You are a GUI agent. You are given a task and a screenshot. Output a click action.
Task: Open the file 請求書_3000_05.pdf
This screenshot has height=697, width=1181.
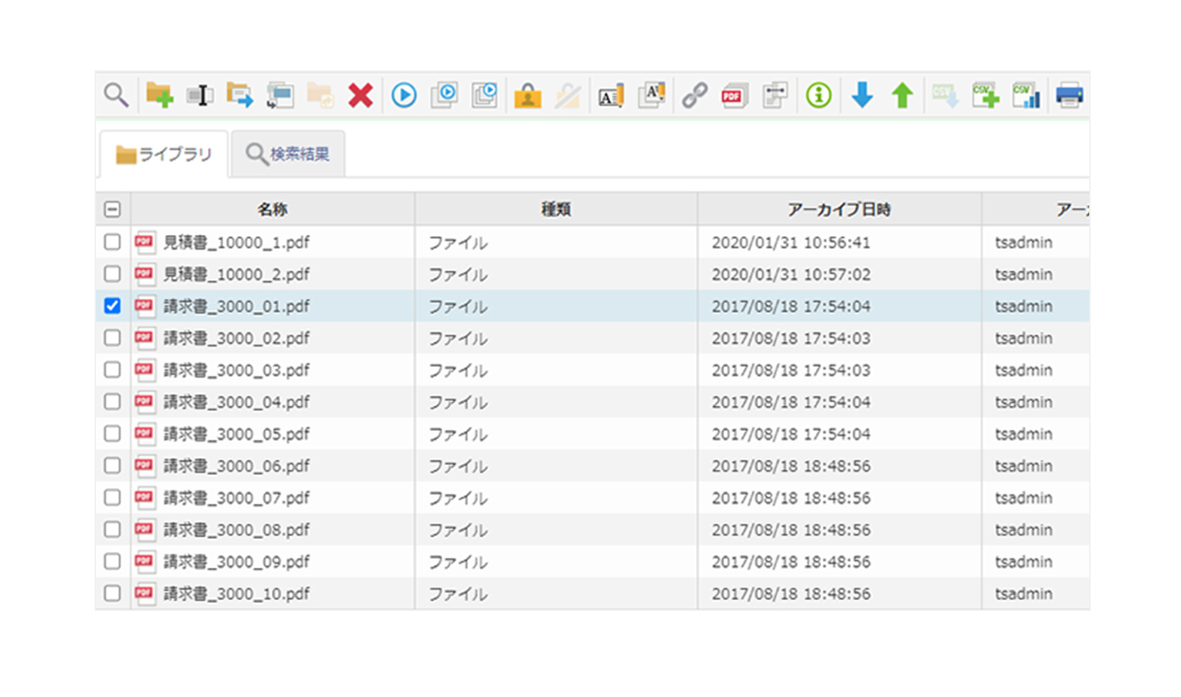coord(237,434)
